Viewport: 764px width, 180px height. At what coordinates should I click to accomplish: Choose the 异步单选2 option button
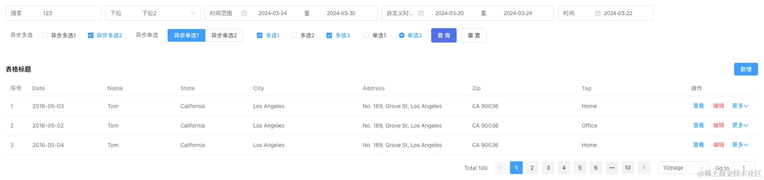(224, 35)
